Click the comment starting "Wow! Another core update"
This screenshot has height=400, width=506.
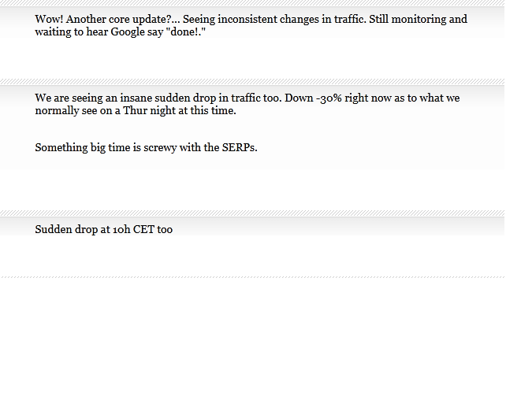coord(251,25)
